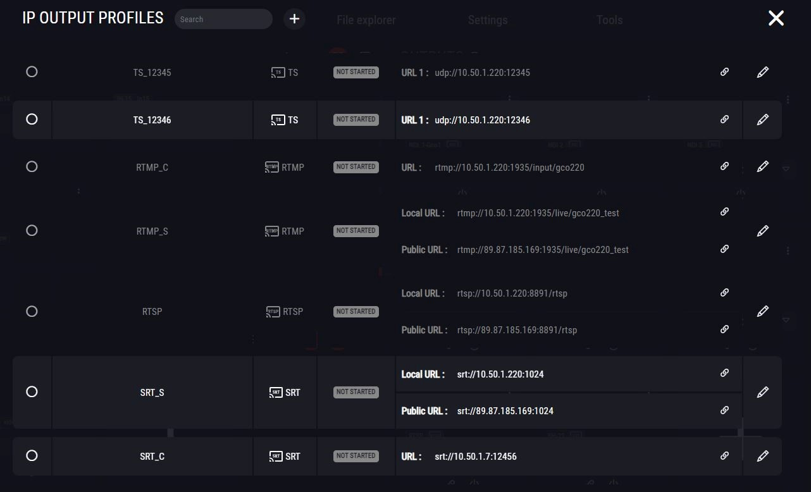Screen dimensions: 811x492
Task: Close the IP Output Profiles panel
Action: pos(776,18)
